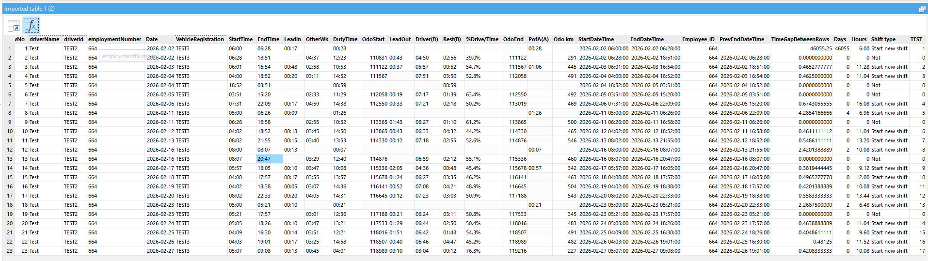Image resolution: width=928 pixels, height=261 pixels.
Task: Click the VehicleRegistration column header
Action: click(200, 39)
